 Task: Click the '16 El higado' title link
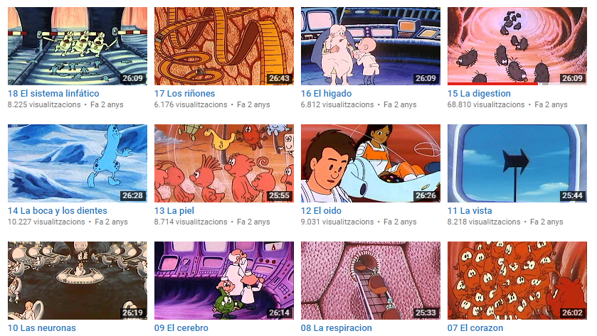pyautogui.click(x=327, y=94)
